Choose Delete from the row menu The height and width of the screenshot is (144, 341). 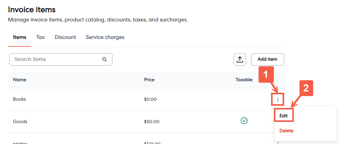click(286, 131)
